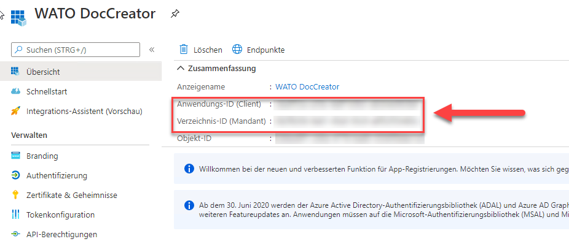This screenshot has width=569, height=247.
Task: Click the blurred Objekt-ID value
Action: (349, 139)
